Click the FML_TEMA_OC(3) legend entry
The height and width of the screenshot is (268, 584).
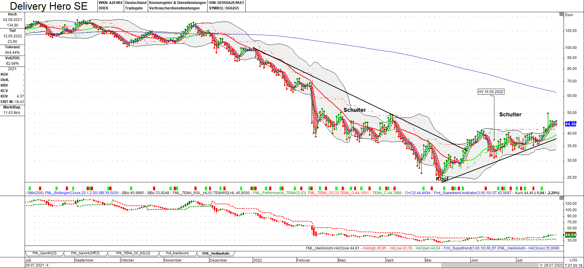tap(323, 193)
